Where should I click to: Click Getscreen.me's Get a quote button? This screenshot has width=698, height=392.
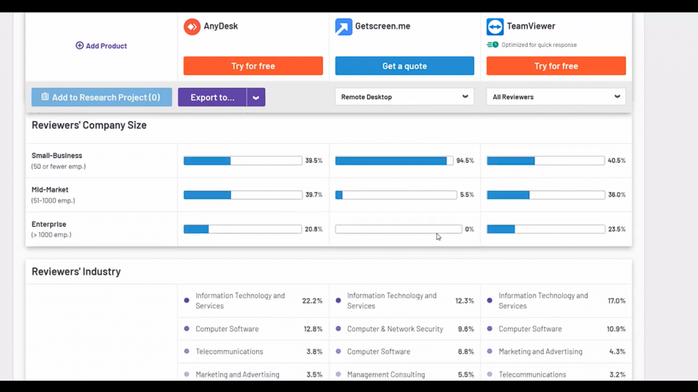coord(404,66)
